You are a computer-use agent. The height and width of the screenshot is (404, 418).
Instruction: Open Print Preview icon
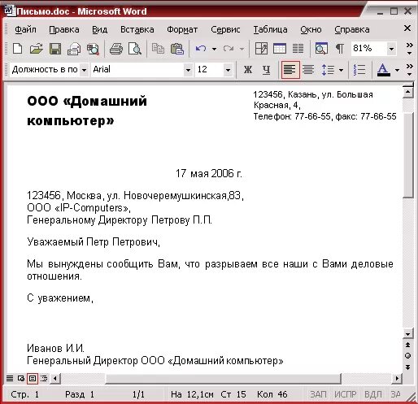pos(135,49)
